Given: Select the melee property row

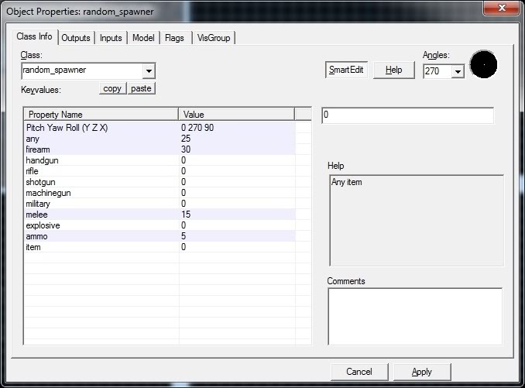Looking at the screenshot, I should pos(101,215).
